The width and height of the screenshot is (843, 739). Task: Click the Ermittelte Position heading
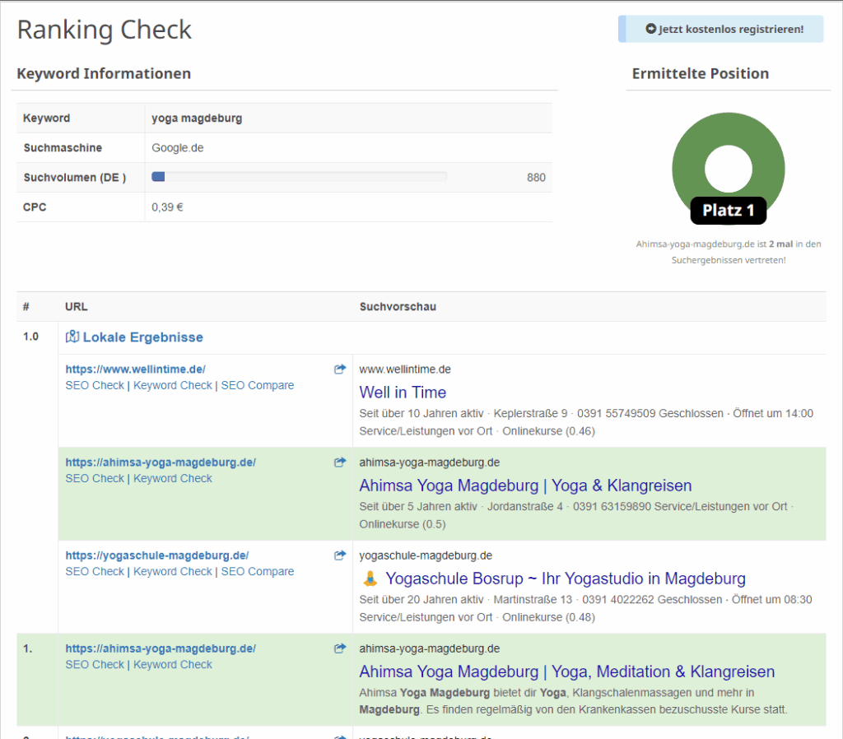701,73
